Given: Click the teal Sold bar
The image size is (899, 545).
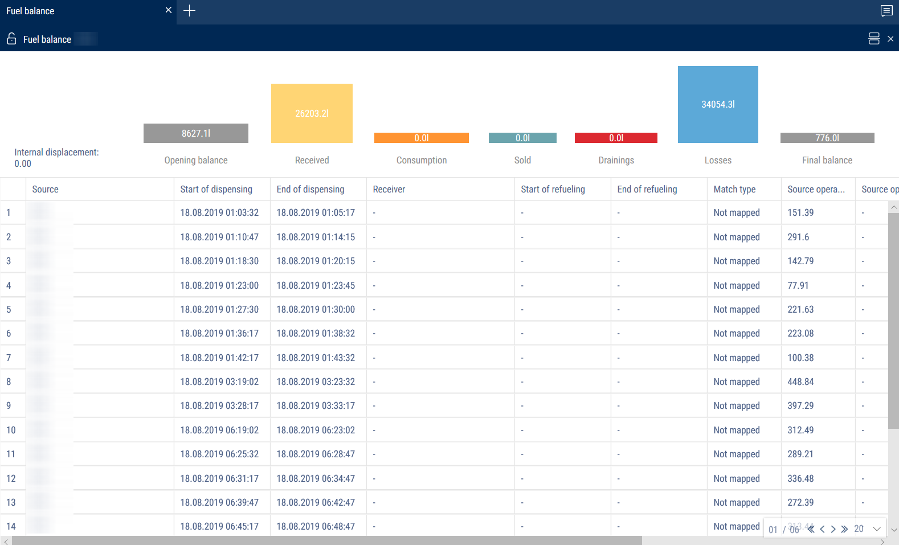Looking at the screenshot, I should point(522,138).
